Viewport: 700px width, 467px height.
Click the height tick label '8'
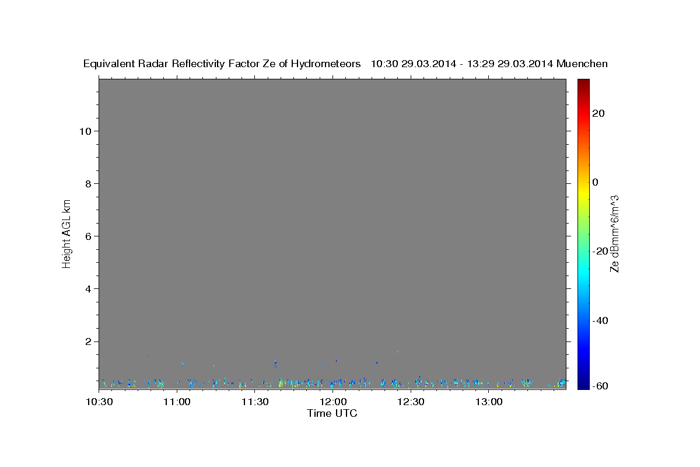pos(87,183)
